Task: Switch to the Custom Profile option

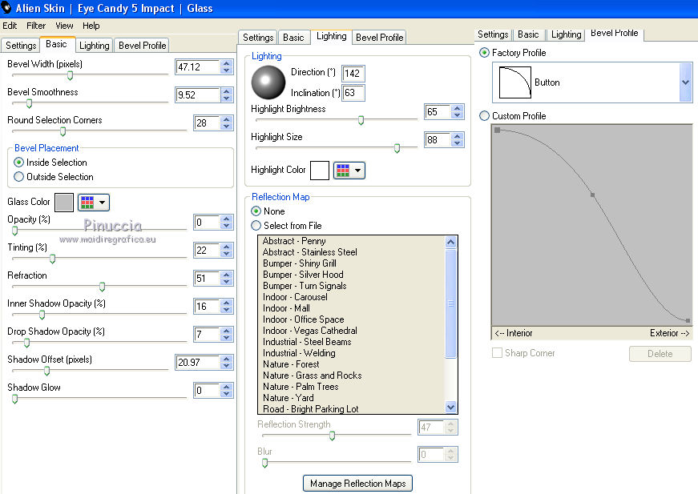Action: click(484, 116)
